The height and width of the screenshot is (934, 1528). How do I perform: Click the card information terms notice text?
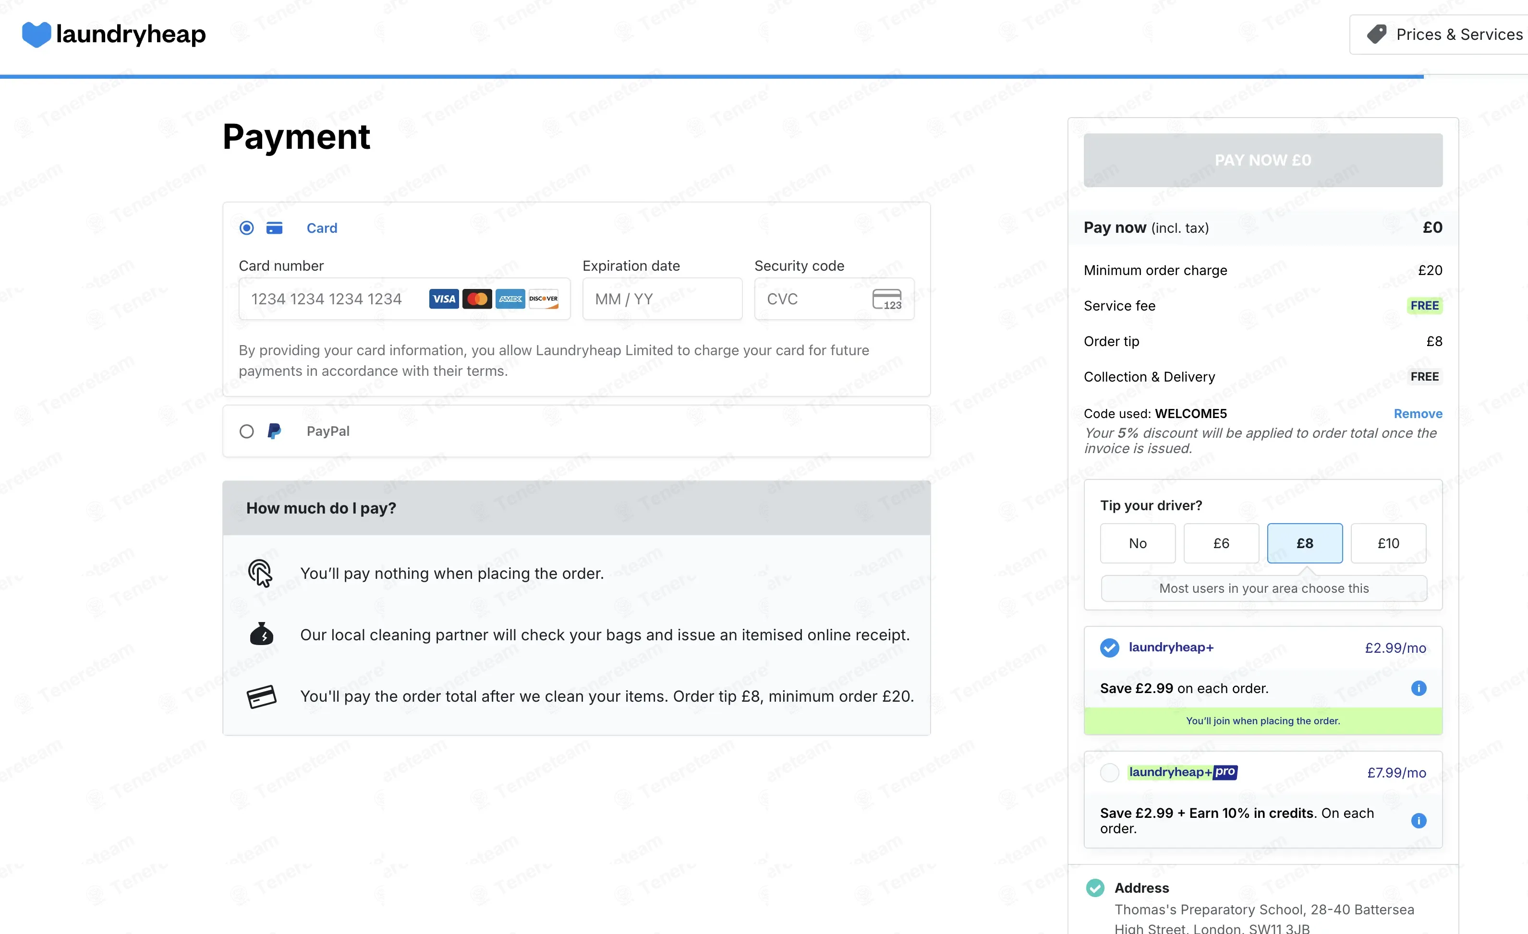point(554,360)
